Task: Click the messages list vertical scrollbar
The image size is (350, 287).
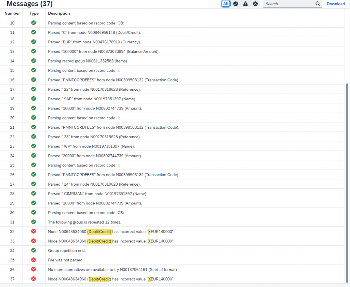Action: click(347, 183)
